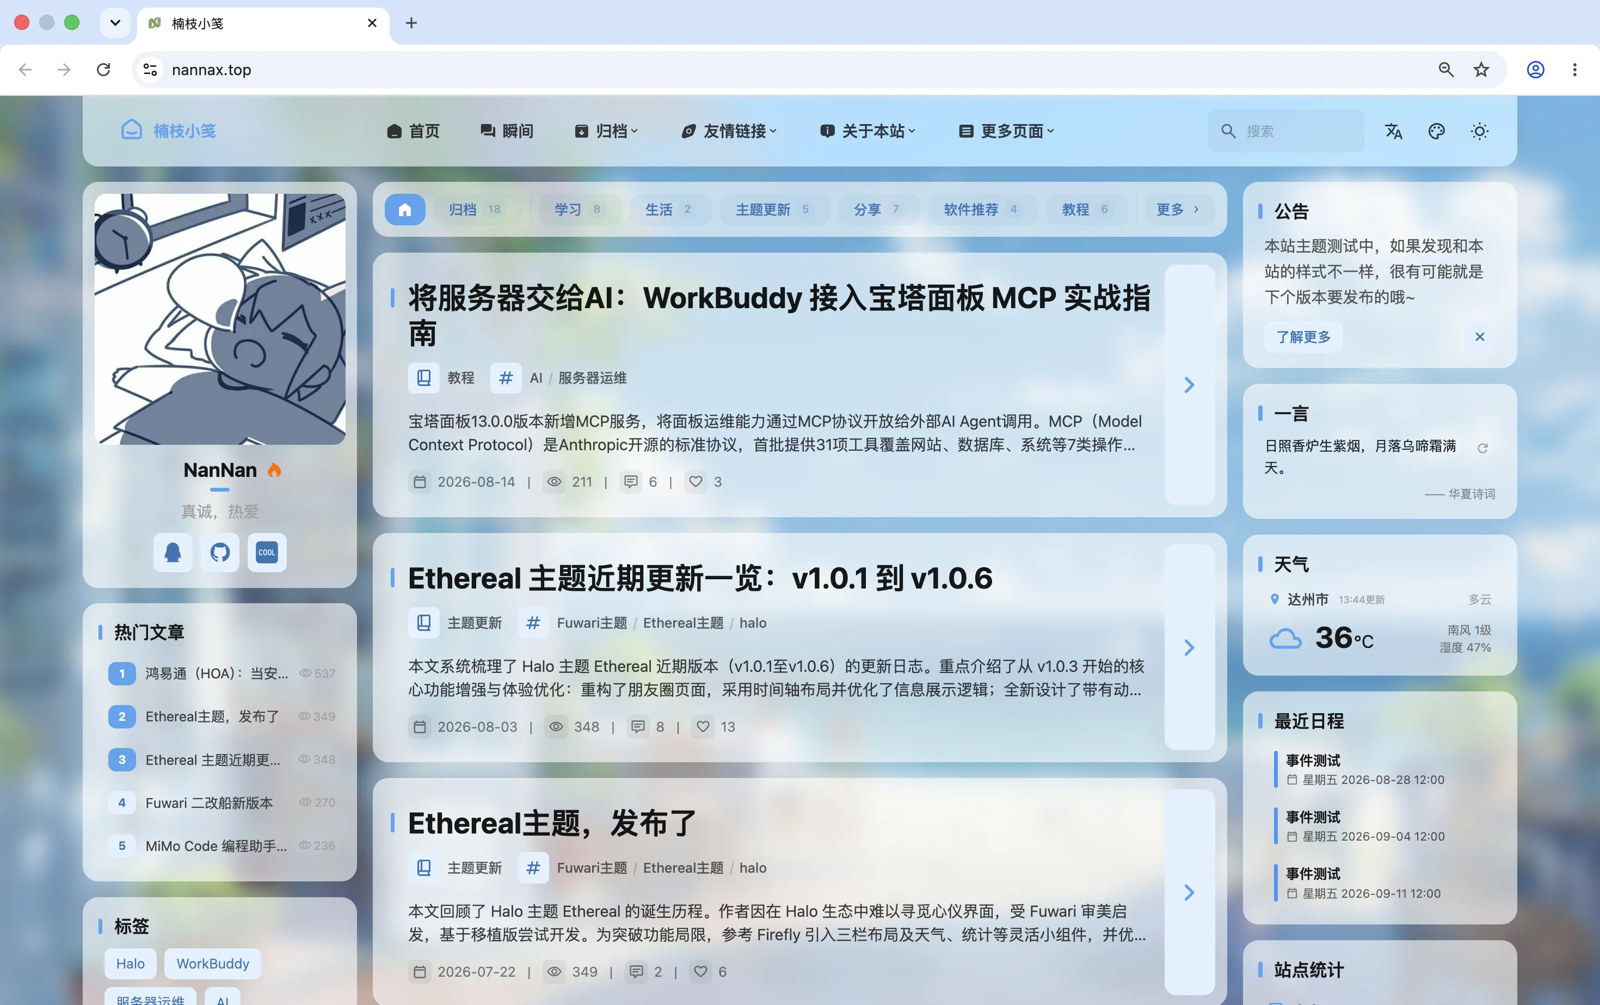Viewport: 1600px width, 1005px height.
Task: Expand the 归档 navigation dropdown
Action: (606, 131)
